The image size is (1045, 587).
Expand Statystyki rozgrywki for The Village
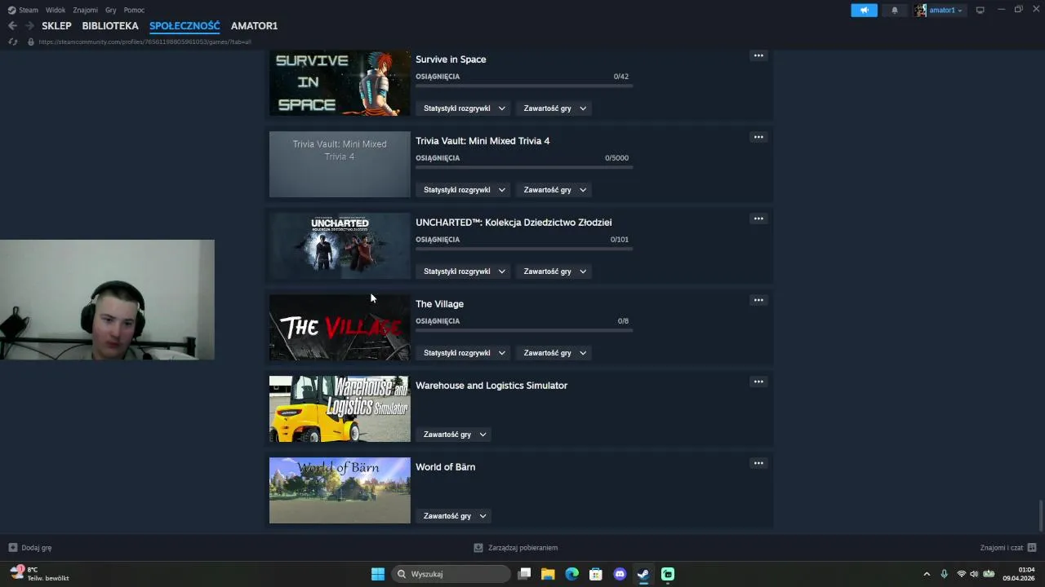(464, 353)
